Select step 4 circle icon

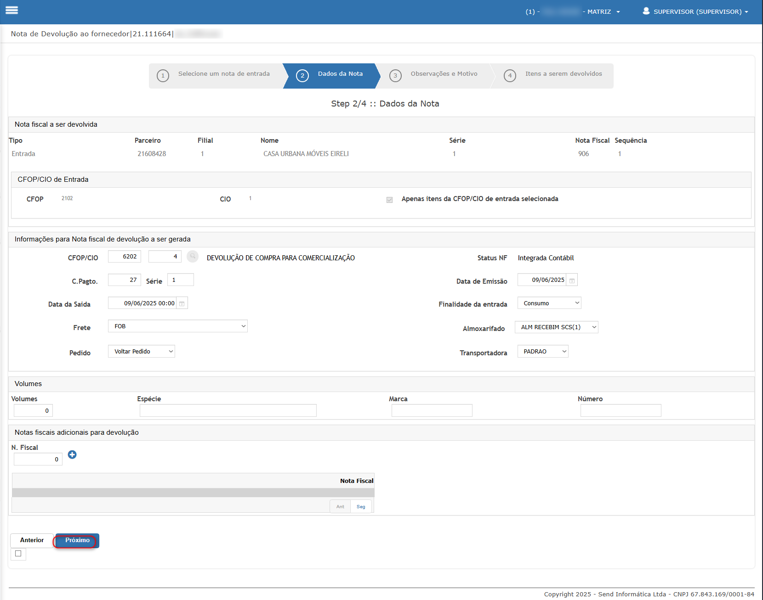coord(510,76)
